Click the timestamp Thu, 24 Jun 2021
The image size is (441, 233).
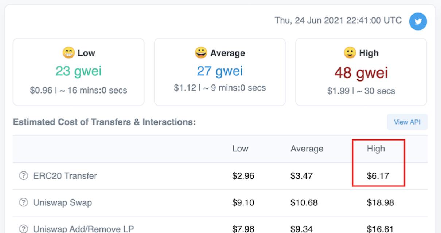point(338,20)
